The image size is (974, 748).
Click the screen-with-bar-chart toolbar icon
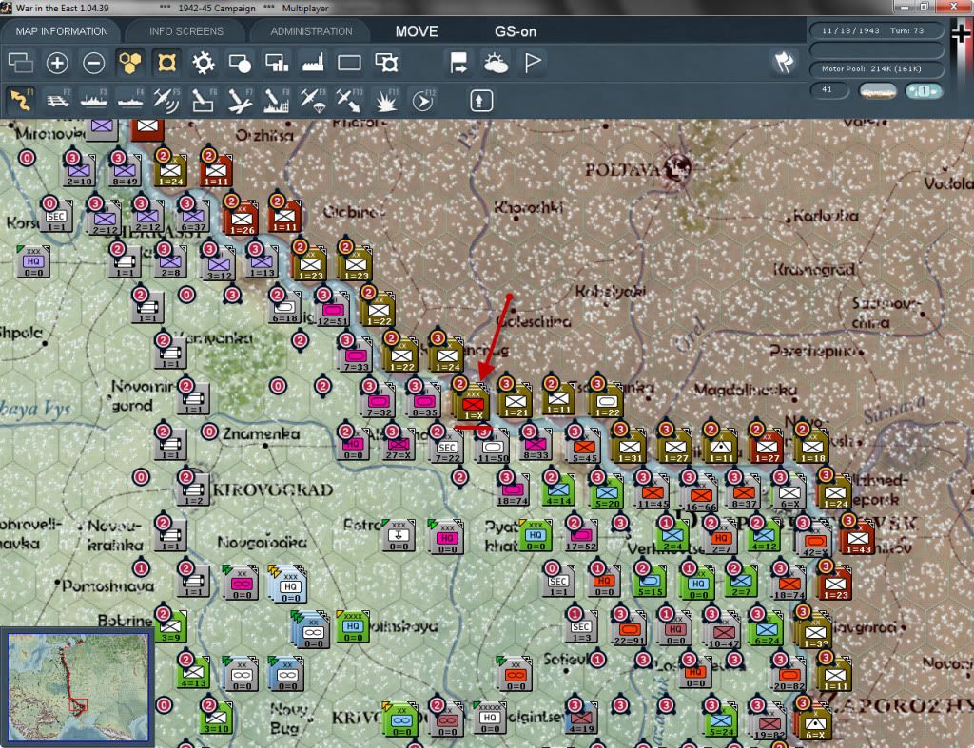pyautogui.click(x=277, y=63)
